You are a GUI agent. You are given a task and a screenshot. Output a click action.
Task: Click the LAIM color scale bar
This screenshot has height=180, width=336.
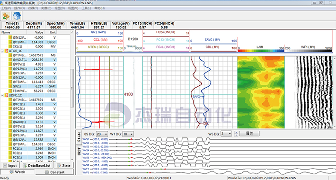coord(261,51)
